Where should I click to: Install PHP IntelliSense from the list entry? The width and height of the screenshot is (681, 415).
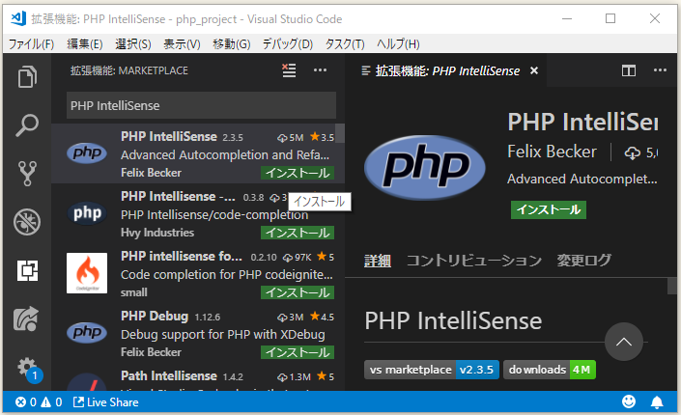(298, 173)
